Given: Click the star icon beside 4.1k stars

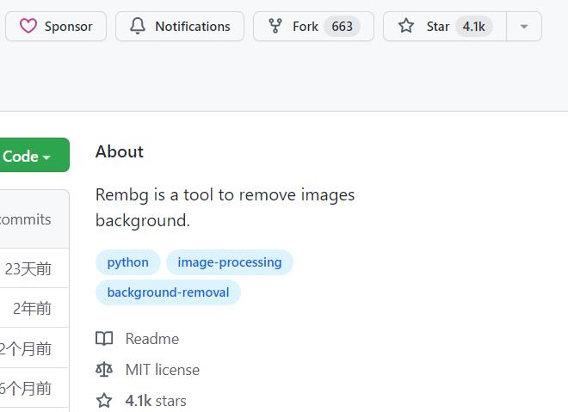Looking at the screenshot, I should (x=104, y=401).
